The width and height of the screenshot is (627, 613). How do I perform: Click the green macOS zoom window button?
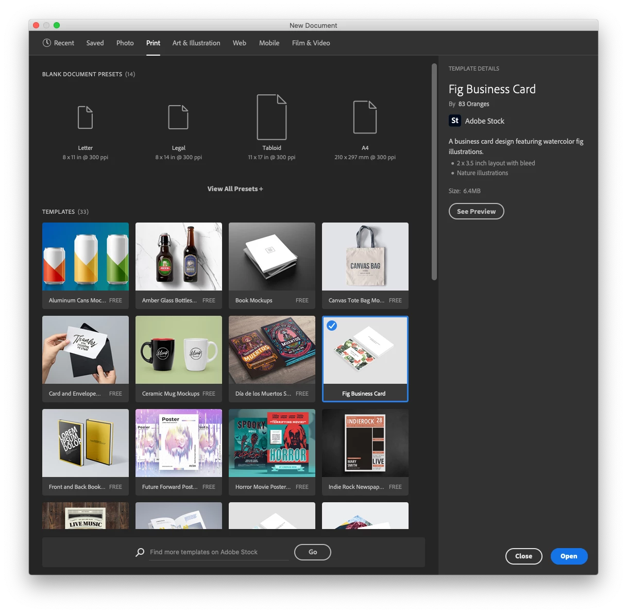point(57,25)
